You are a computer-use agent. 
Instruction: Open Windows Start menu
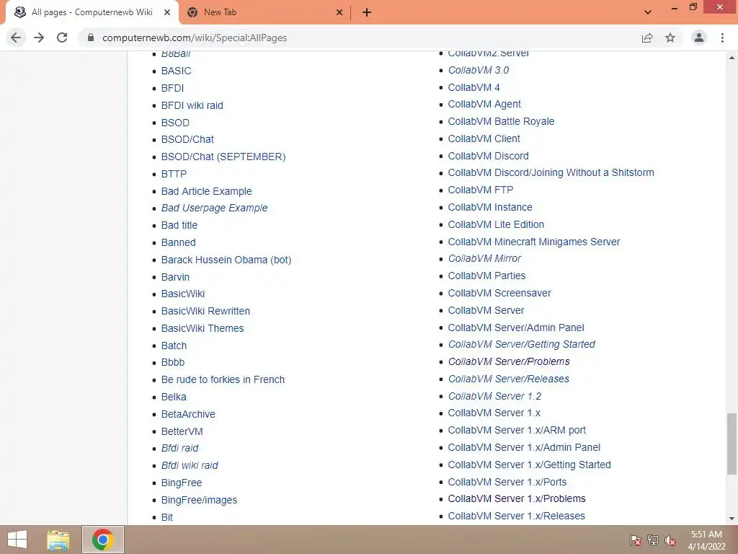coord(17,540)
